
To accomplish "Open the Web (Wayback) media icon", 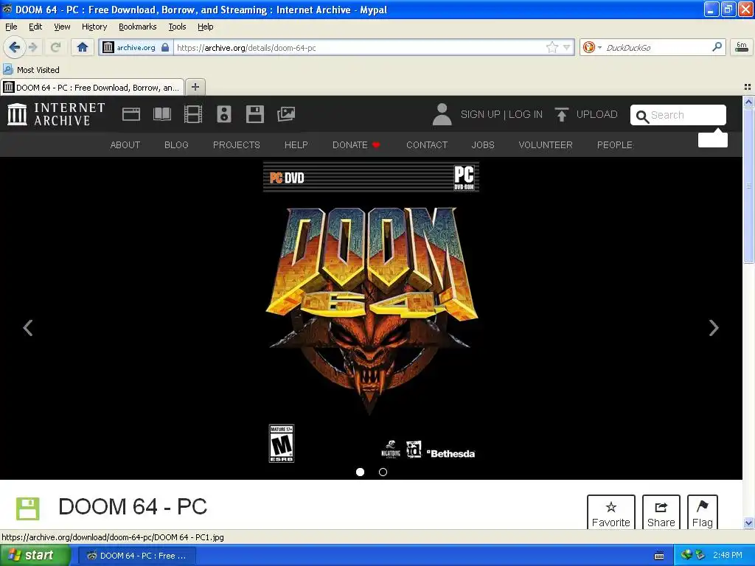I will click(131, 114).
